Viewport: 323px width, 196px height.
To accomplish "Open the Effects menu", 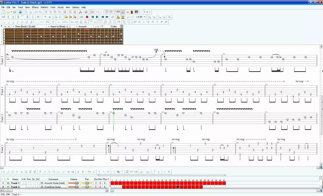I will pos(35,7).
